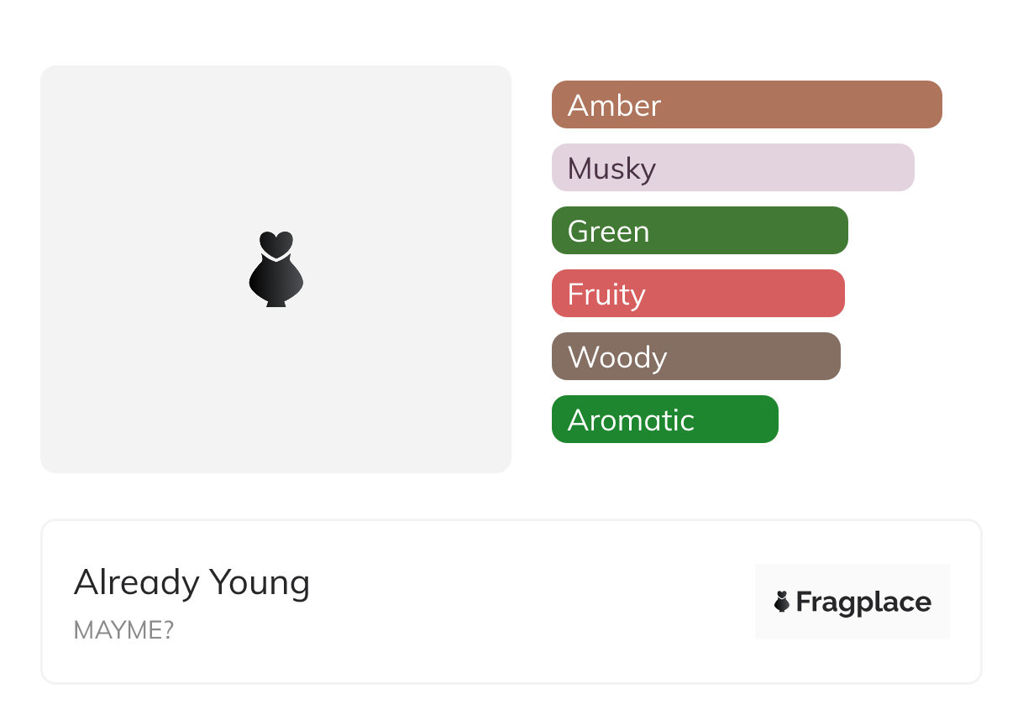The image size is (1023, 725).
Task: Click the MAYME? brand name
Action: 123,630
